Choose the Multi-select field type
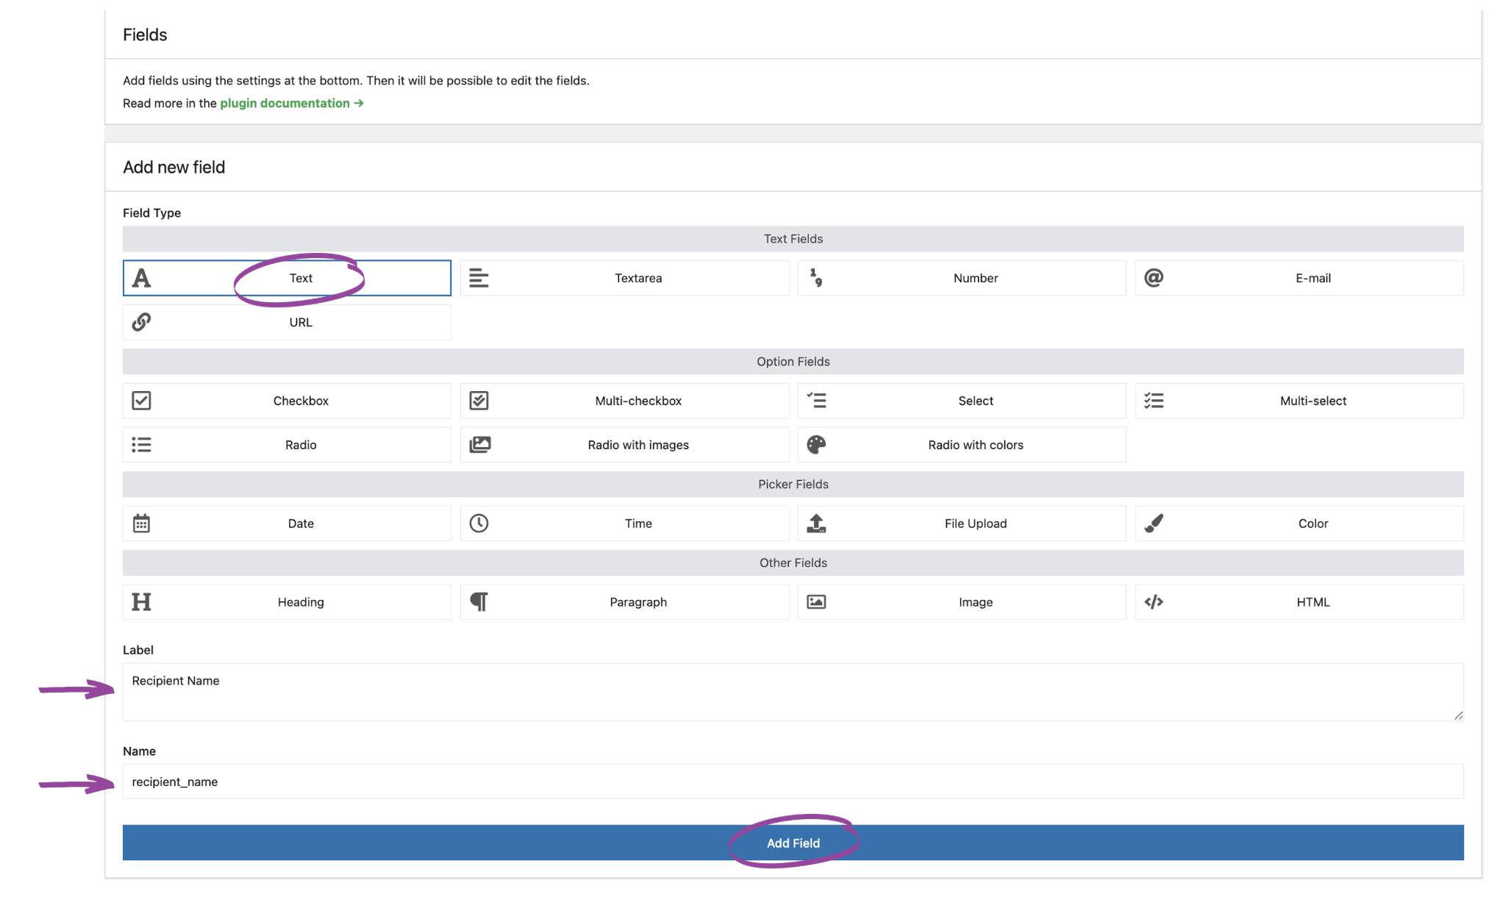This screenshot has height=897, width=1500. tap(1299, 400)
